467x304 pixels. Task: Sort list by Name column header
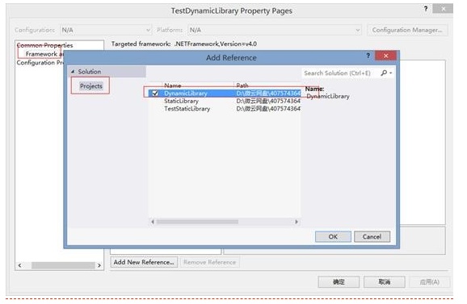pyautogui.click(x=173, y=85)
